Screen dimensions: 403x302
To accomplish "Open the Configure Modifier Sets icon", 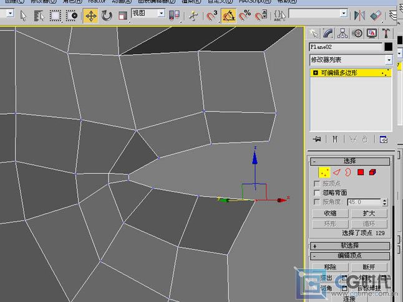I will [383, 139].
